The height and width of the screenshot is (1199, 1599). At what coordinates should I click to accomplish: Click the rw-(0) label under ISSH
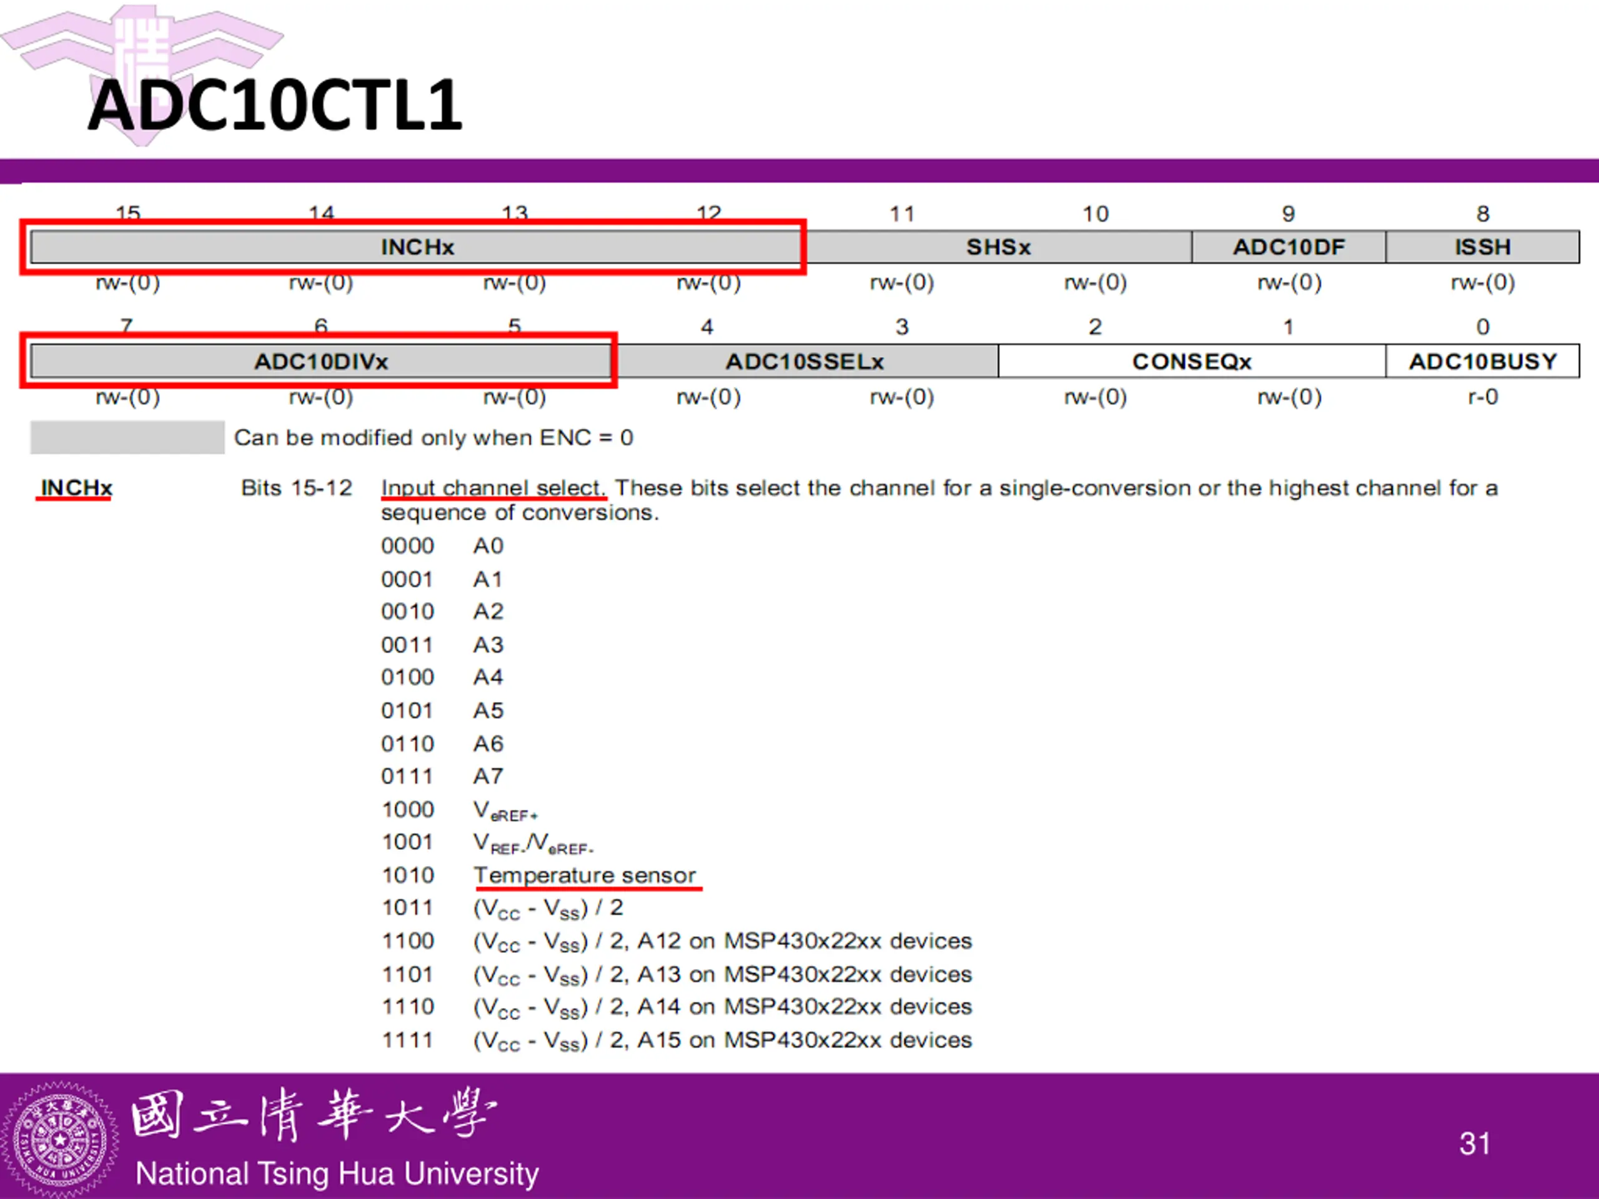pyautogui.click(x=1483, y=283)
